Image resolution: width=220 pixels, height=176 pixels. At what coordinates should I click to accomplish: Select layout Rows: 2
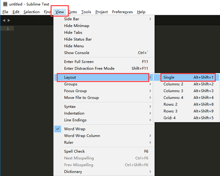(186, 104)
